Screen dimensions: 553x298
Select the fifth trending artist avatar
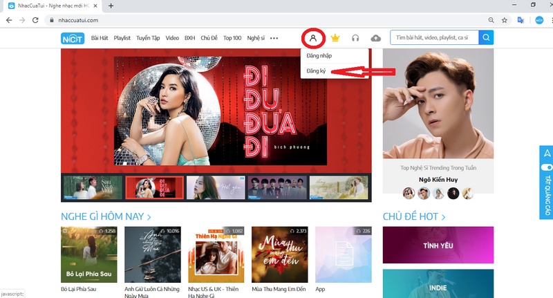468,194
